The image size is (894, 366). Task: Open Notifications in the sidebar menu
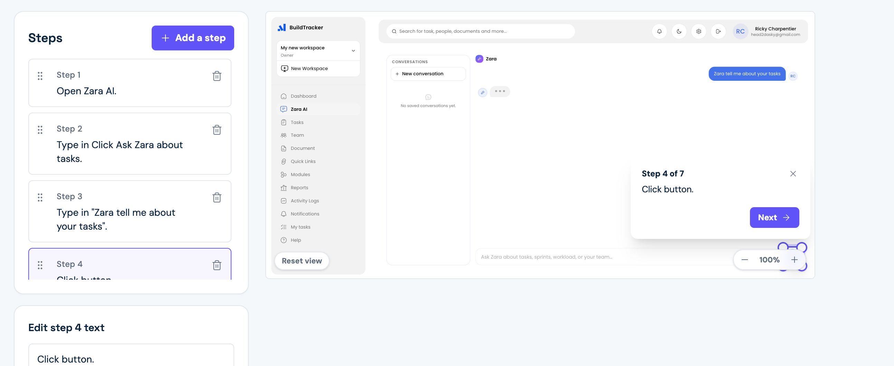[x=318, y=214]
